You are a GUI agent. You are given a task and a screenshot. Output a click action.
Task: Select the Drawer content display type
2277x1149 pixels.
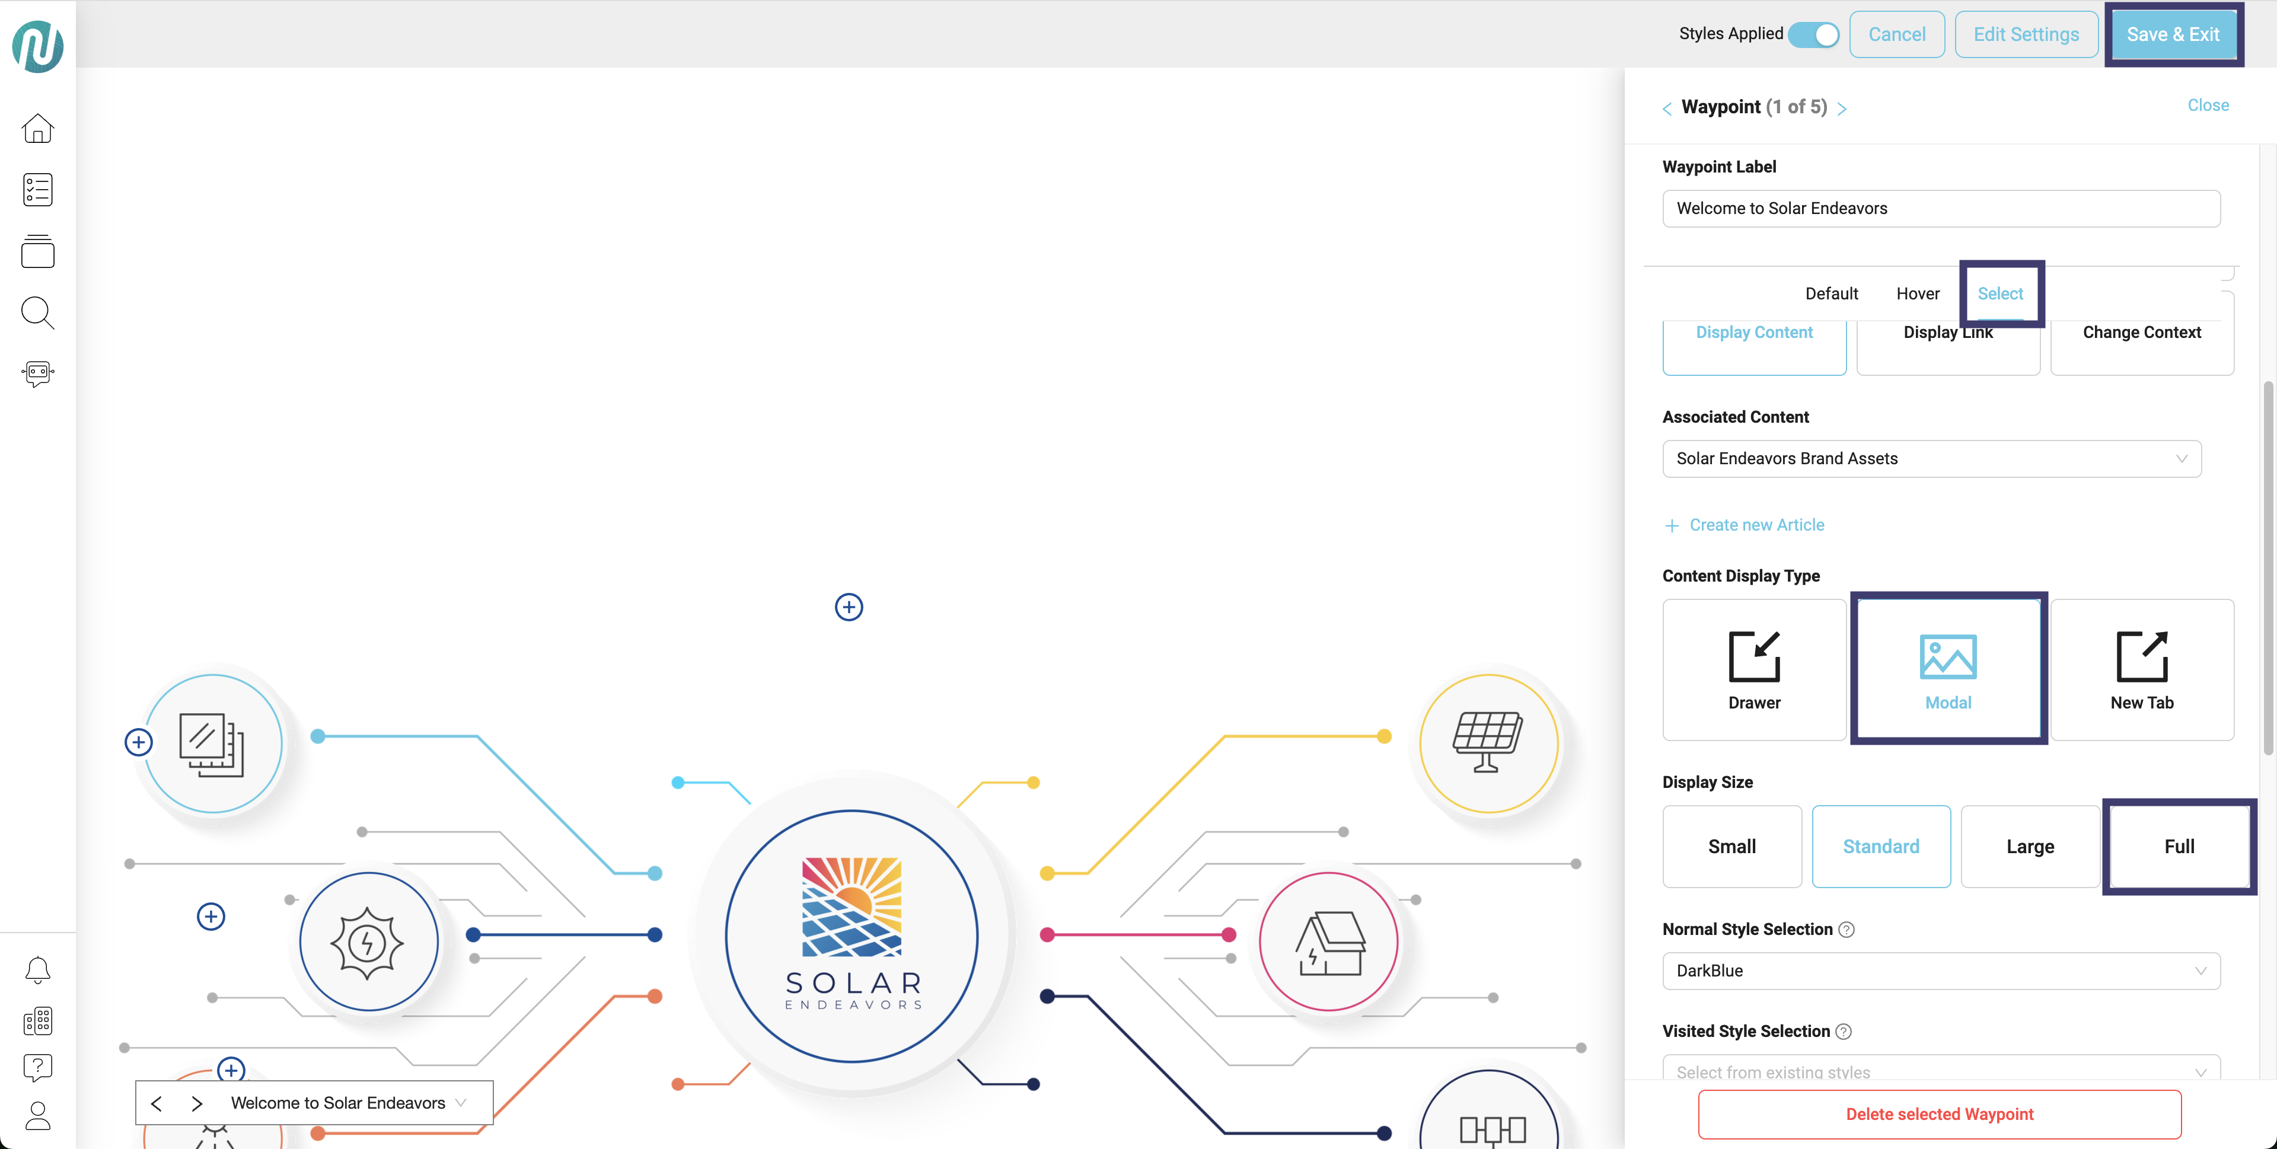point(1754,670)
